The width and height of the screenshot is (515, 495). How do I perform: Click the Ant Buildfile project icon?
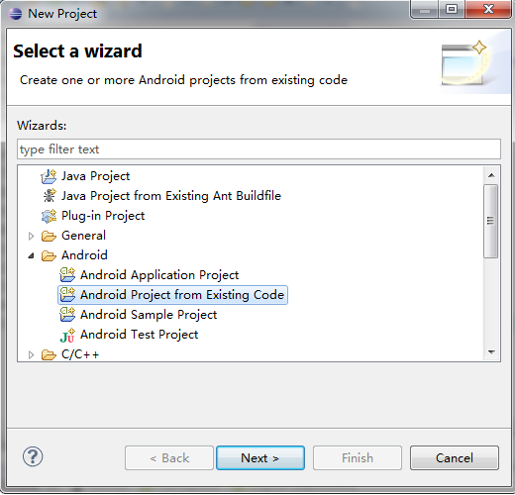tap(50, 196)
